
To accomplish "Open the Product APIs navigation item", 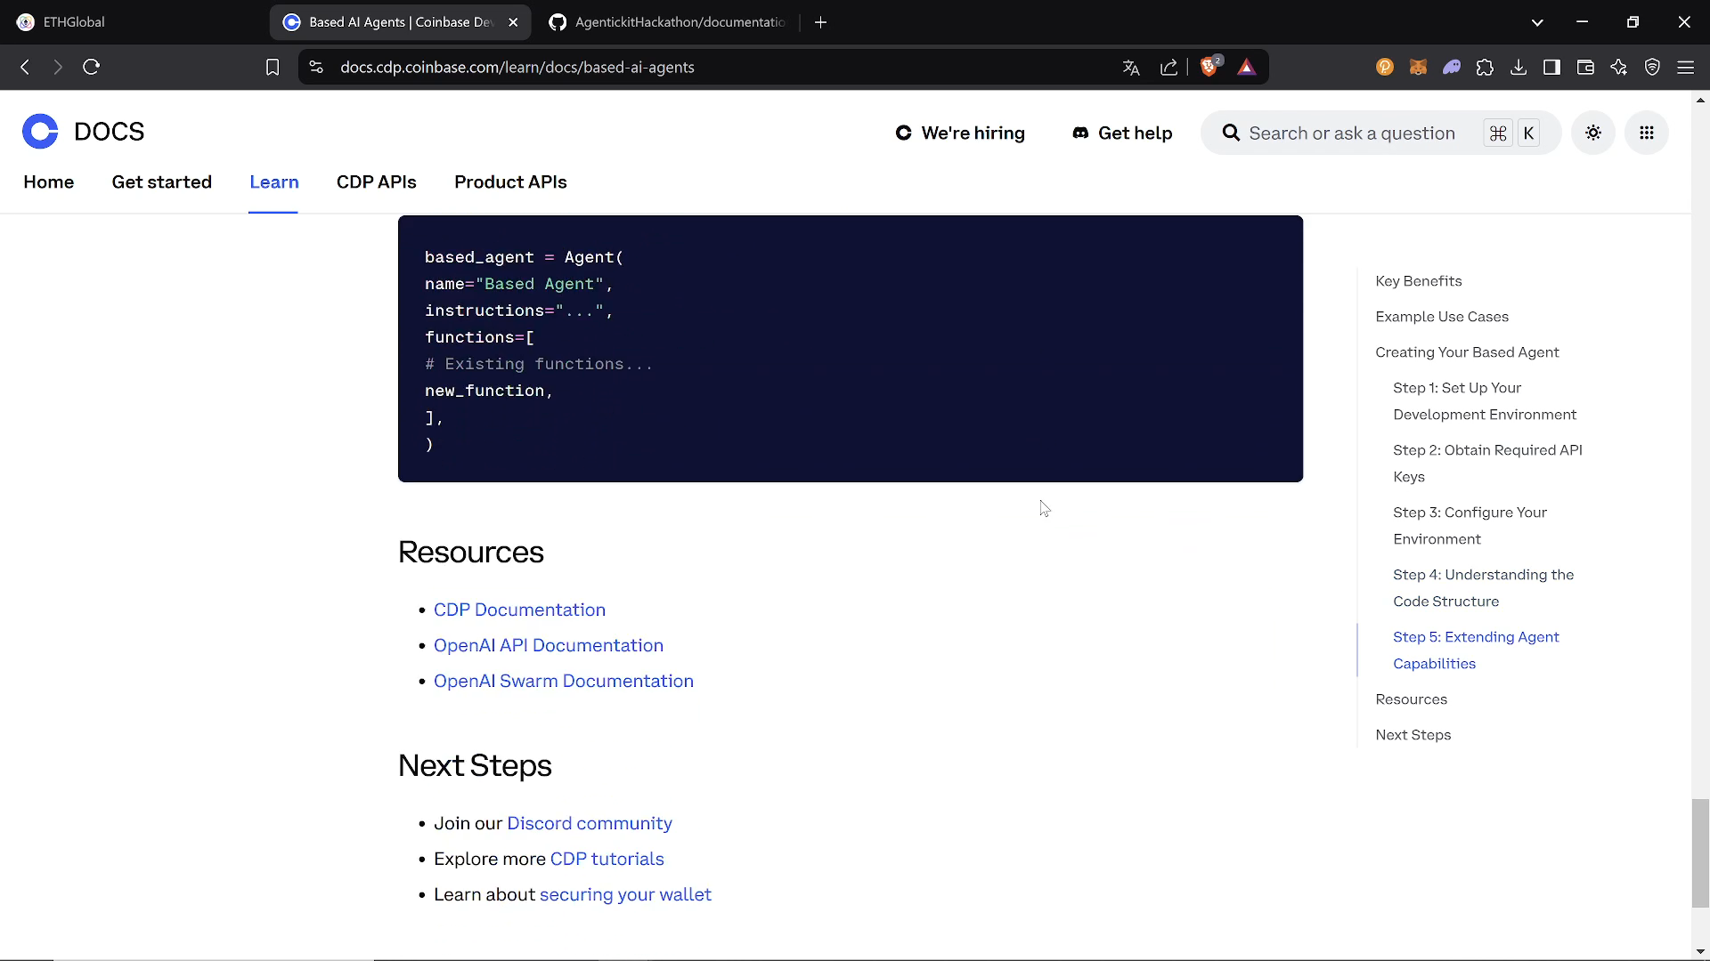I will click(x=510, y=182).
